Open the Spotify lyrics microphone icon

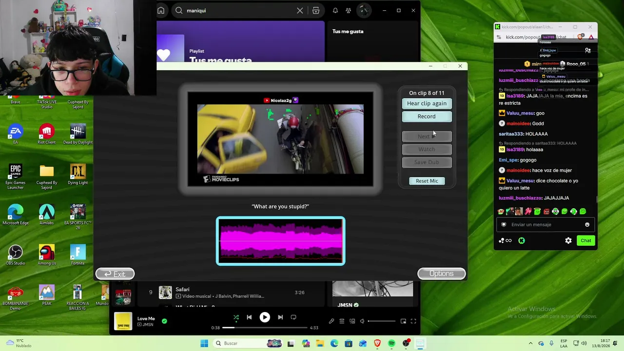pyautogui.click(x=331, y=321)
